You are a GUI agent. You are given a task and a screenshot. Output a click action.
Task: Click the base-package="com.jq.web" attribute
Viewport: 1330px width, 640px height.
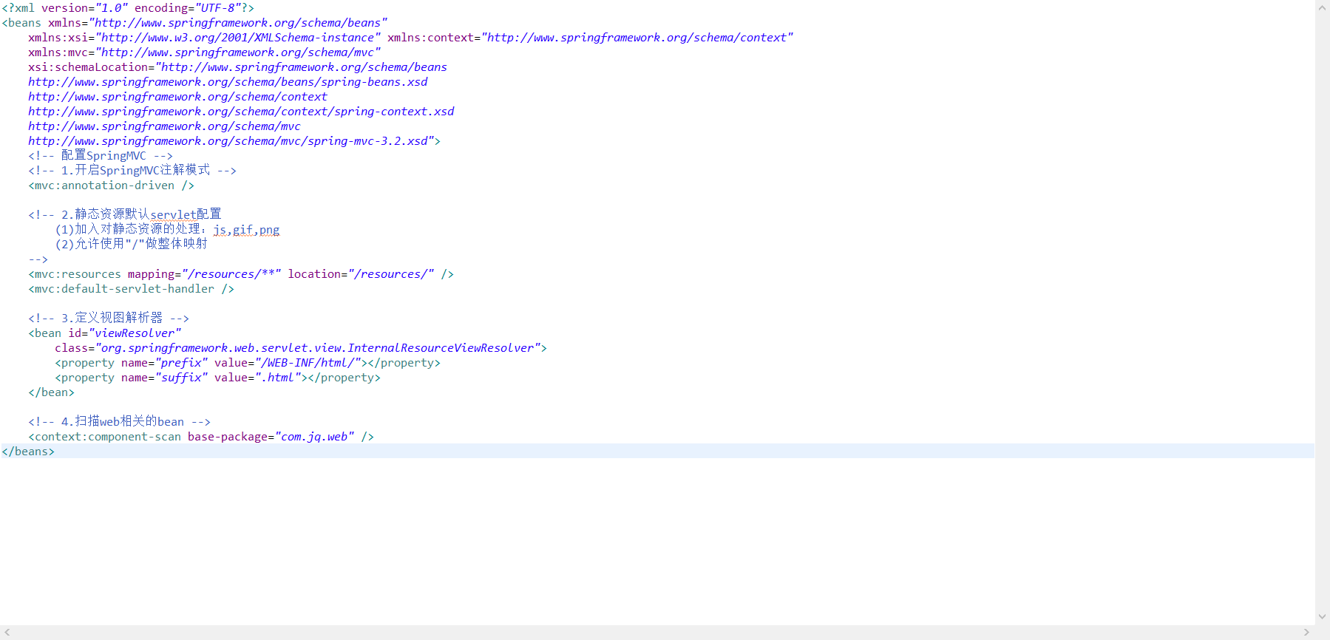click(271, 437)
